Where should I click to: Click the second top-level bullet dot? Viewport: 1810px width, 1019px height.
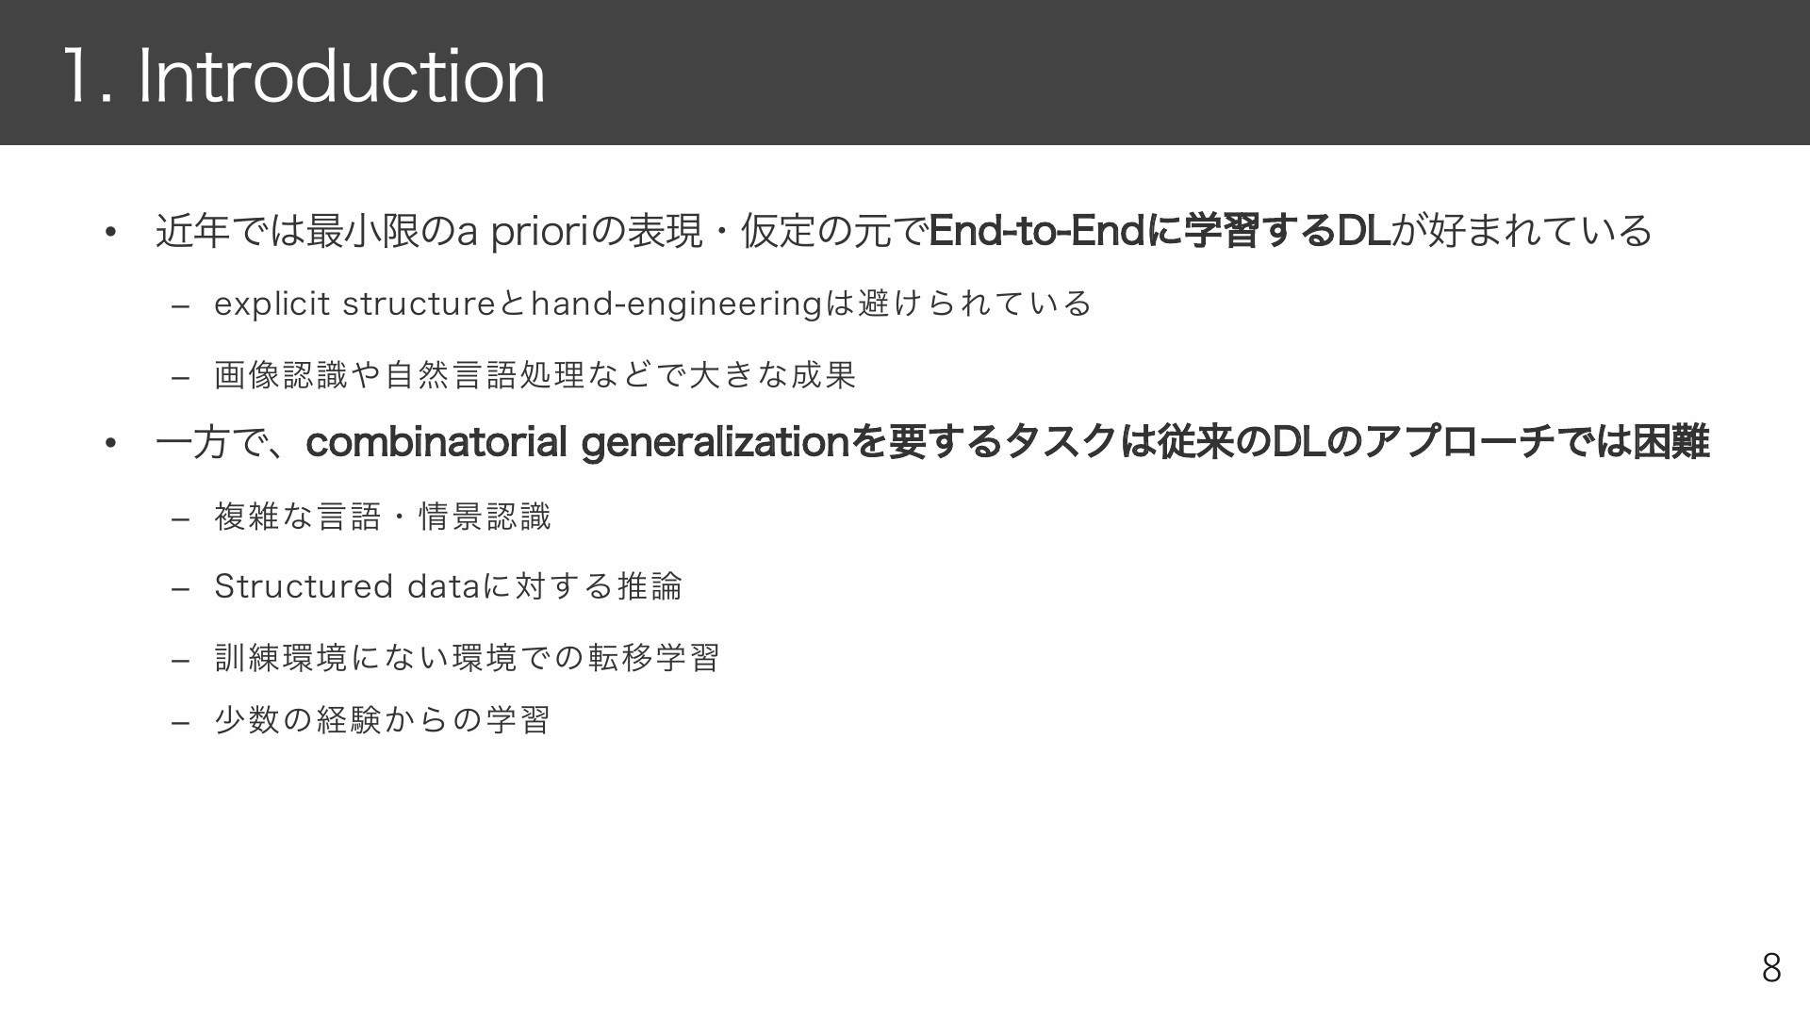pos(110,443)
